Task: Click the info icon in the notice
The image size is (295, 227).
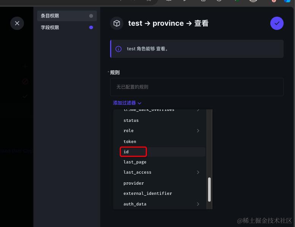Action: click(118, 49)
